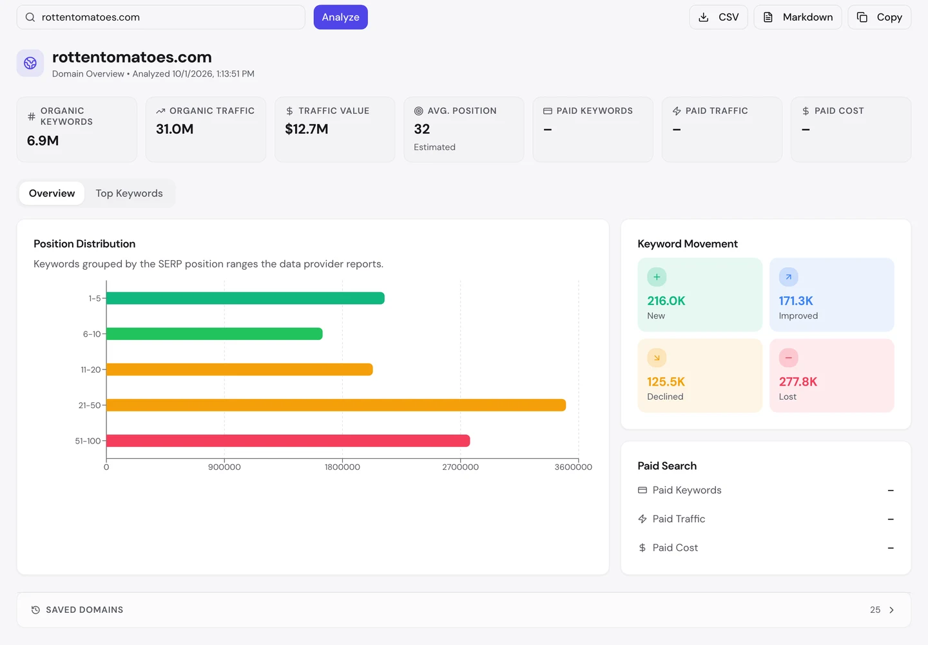Screen dimensions: 928x645
Task: Click the history icon beside Saved Domains
Action: tap(36, 610)
